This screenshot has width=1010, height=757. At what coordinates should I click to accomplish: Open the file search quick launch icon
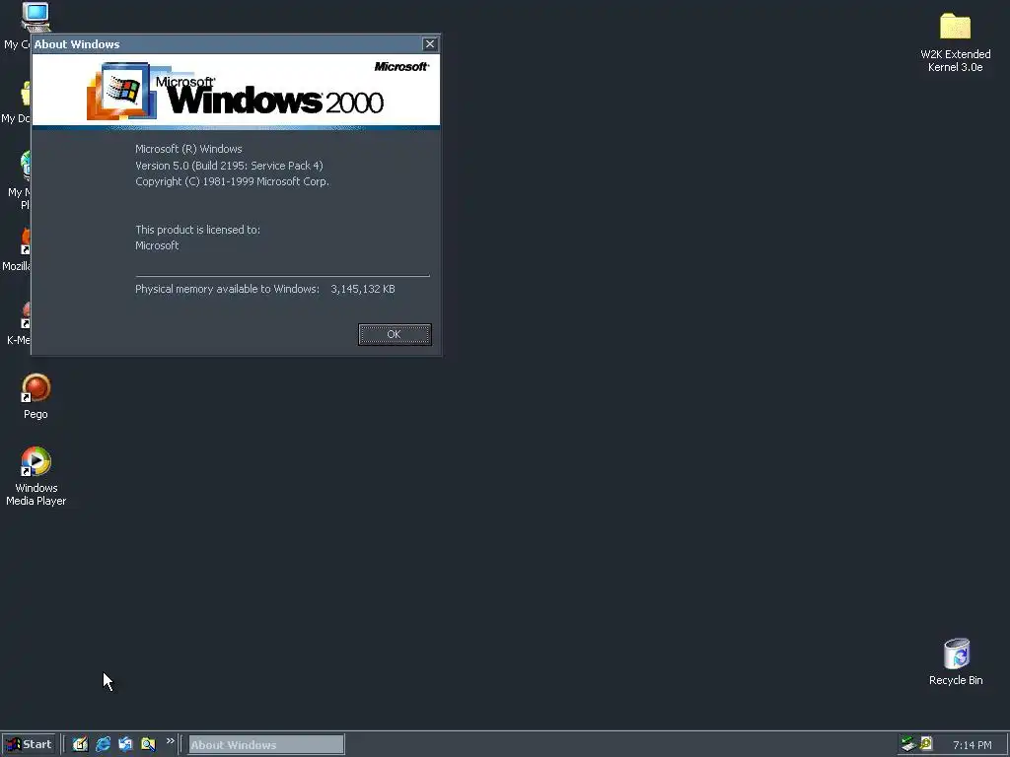tap(148, 744)
